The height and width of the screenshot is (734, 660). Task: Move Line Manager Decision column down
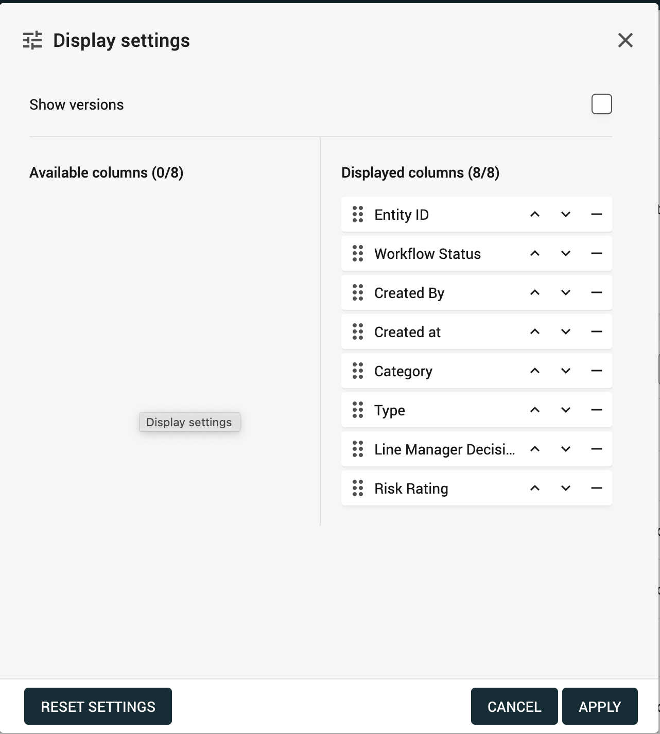click(566, 449)
